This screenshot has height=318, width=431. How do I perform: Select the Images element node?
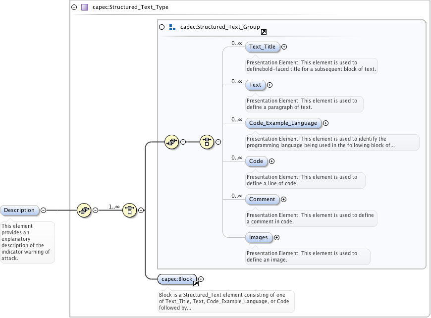pos(258,238)
